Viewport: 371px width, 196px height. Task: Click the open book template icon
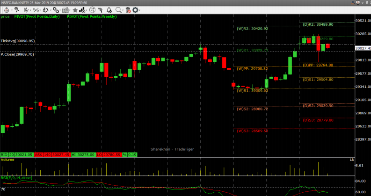click(x=65, y=10)
